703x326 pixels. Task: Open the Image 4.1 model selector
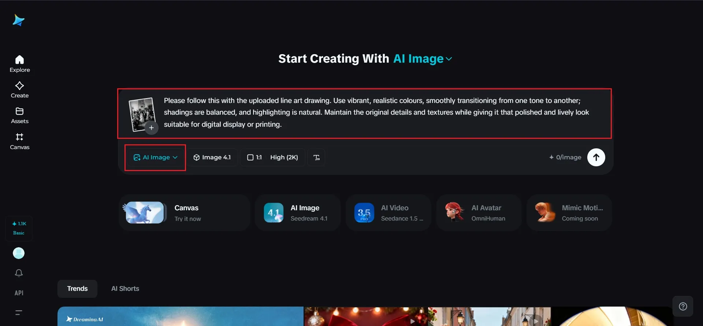click(212, 158)
